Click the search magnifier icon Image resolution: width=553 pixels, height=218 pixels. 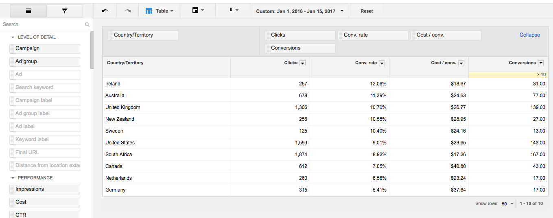pyautogui.click(x=87, y=24)
